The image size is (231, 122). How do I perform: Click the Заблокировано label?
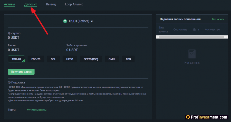click(x=76, y=45)
